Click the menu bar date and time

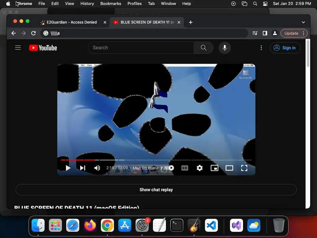(x=292, y=4)
